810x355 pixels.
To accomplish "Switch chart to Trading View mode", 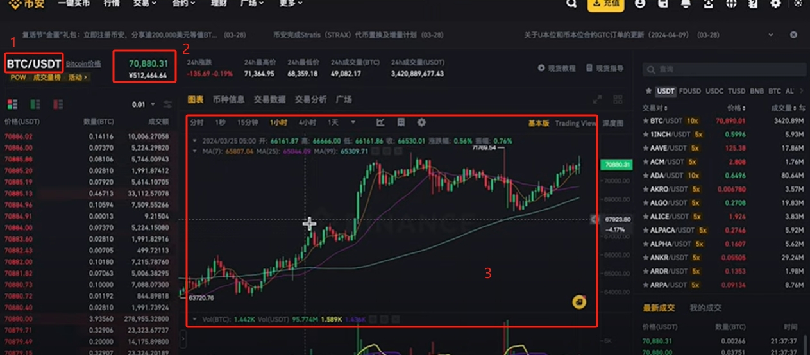I will pos(575,123).
